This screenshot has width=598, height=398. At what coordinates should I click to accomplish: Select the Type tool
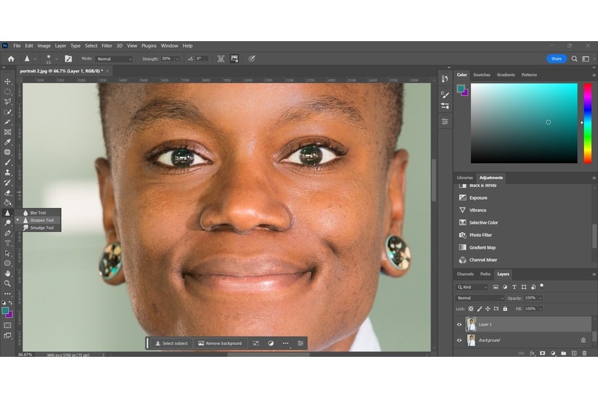click(7, 243)
